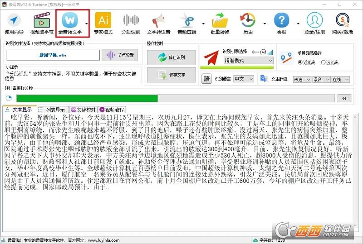Open the 识别语言 中文 dropdown
Viewport: 363px width, 244px height.
click(244, 79)
